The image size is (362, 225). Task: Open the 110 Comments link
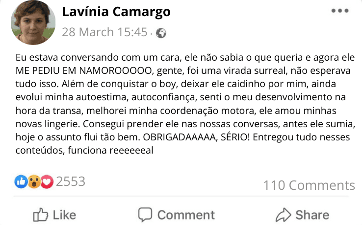coord(309,185)
